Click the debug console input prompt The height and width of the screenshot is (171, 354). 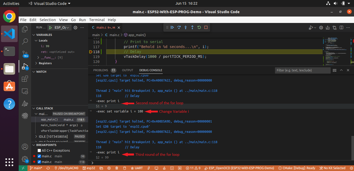tap(221, 163)
